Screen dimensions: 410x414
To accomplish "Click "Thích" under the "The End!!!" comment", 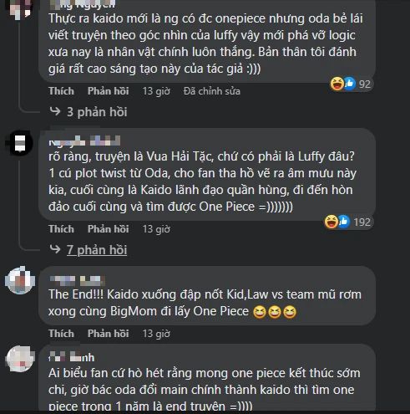I will pyautogui.click(x=61, y=334).
